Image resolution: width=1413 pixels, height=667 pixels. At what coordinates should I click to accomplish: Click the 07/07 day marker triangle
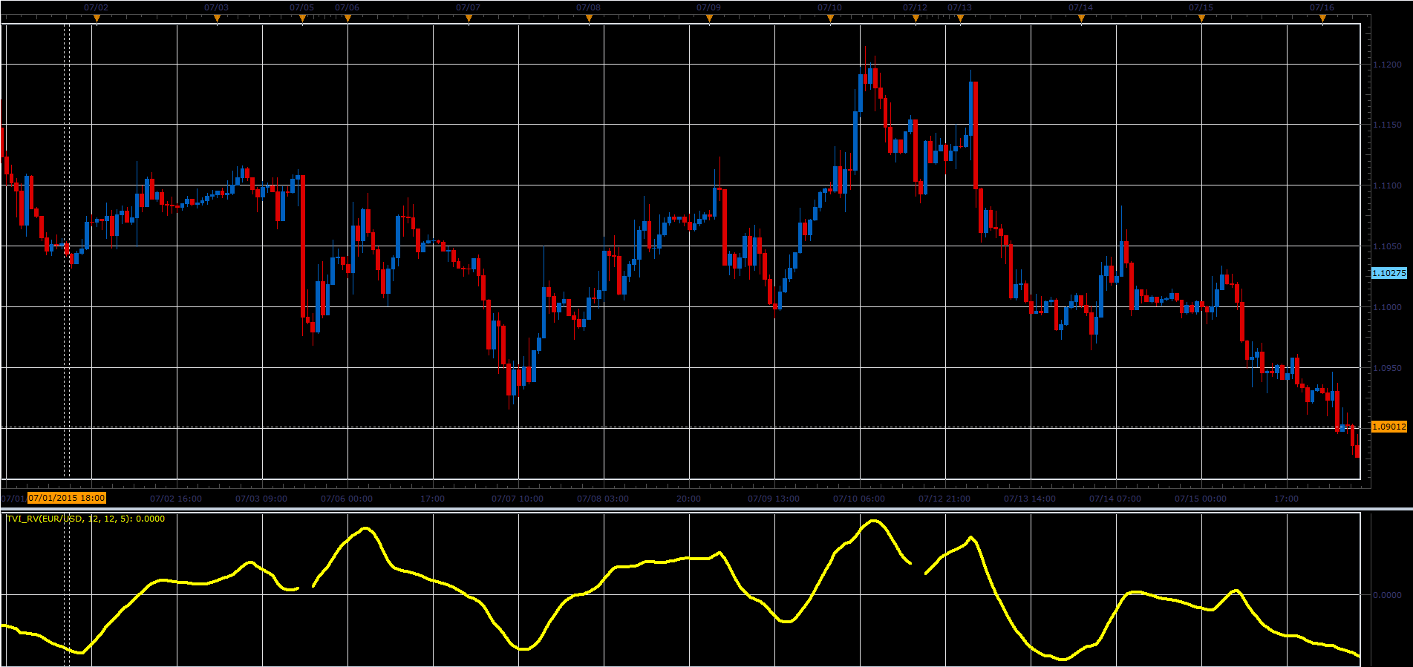pyautogui.click(x=469, y=19)
